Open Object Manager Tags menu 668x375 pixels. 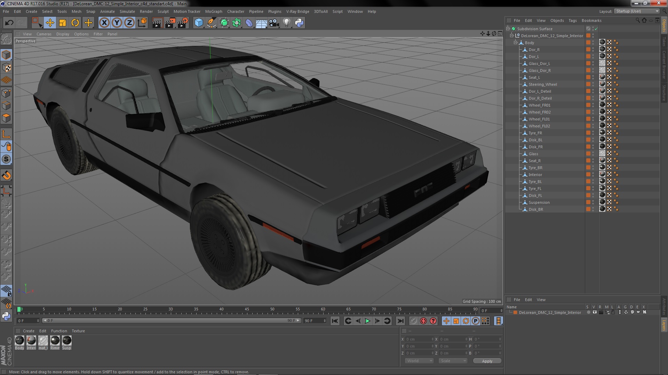(572, 20)
